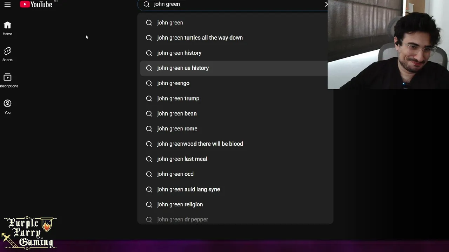Image resolution: width=449 pixels, height=252 pixels.
Task: Open the YouTube hamburger guide menu
Action: pos(7,4)
